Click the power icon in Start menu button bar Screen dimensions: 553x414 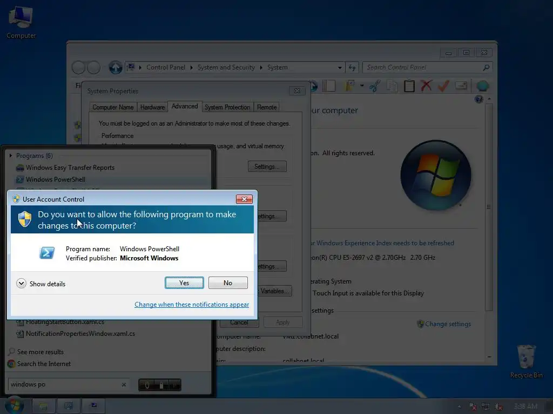147,385
